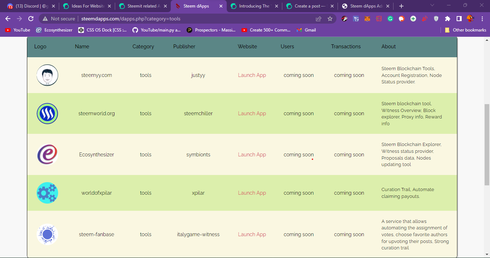Click the browser Back arrow
This screenshot has height=258, width=490.
(x=8, y=19)
